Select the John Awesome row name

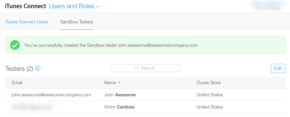(120, 95)
